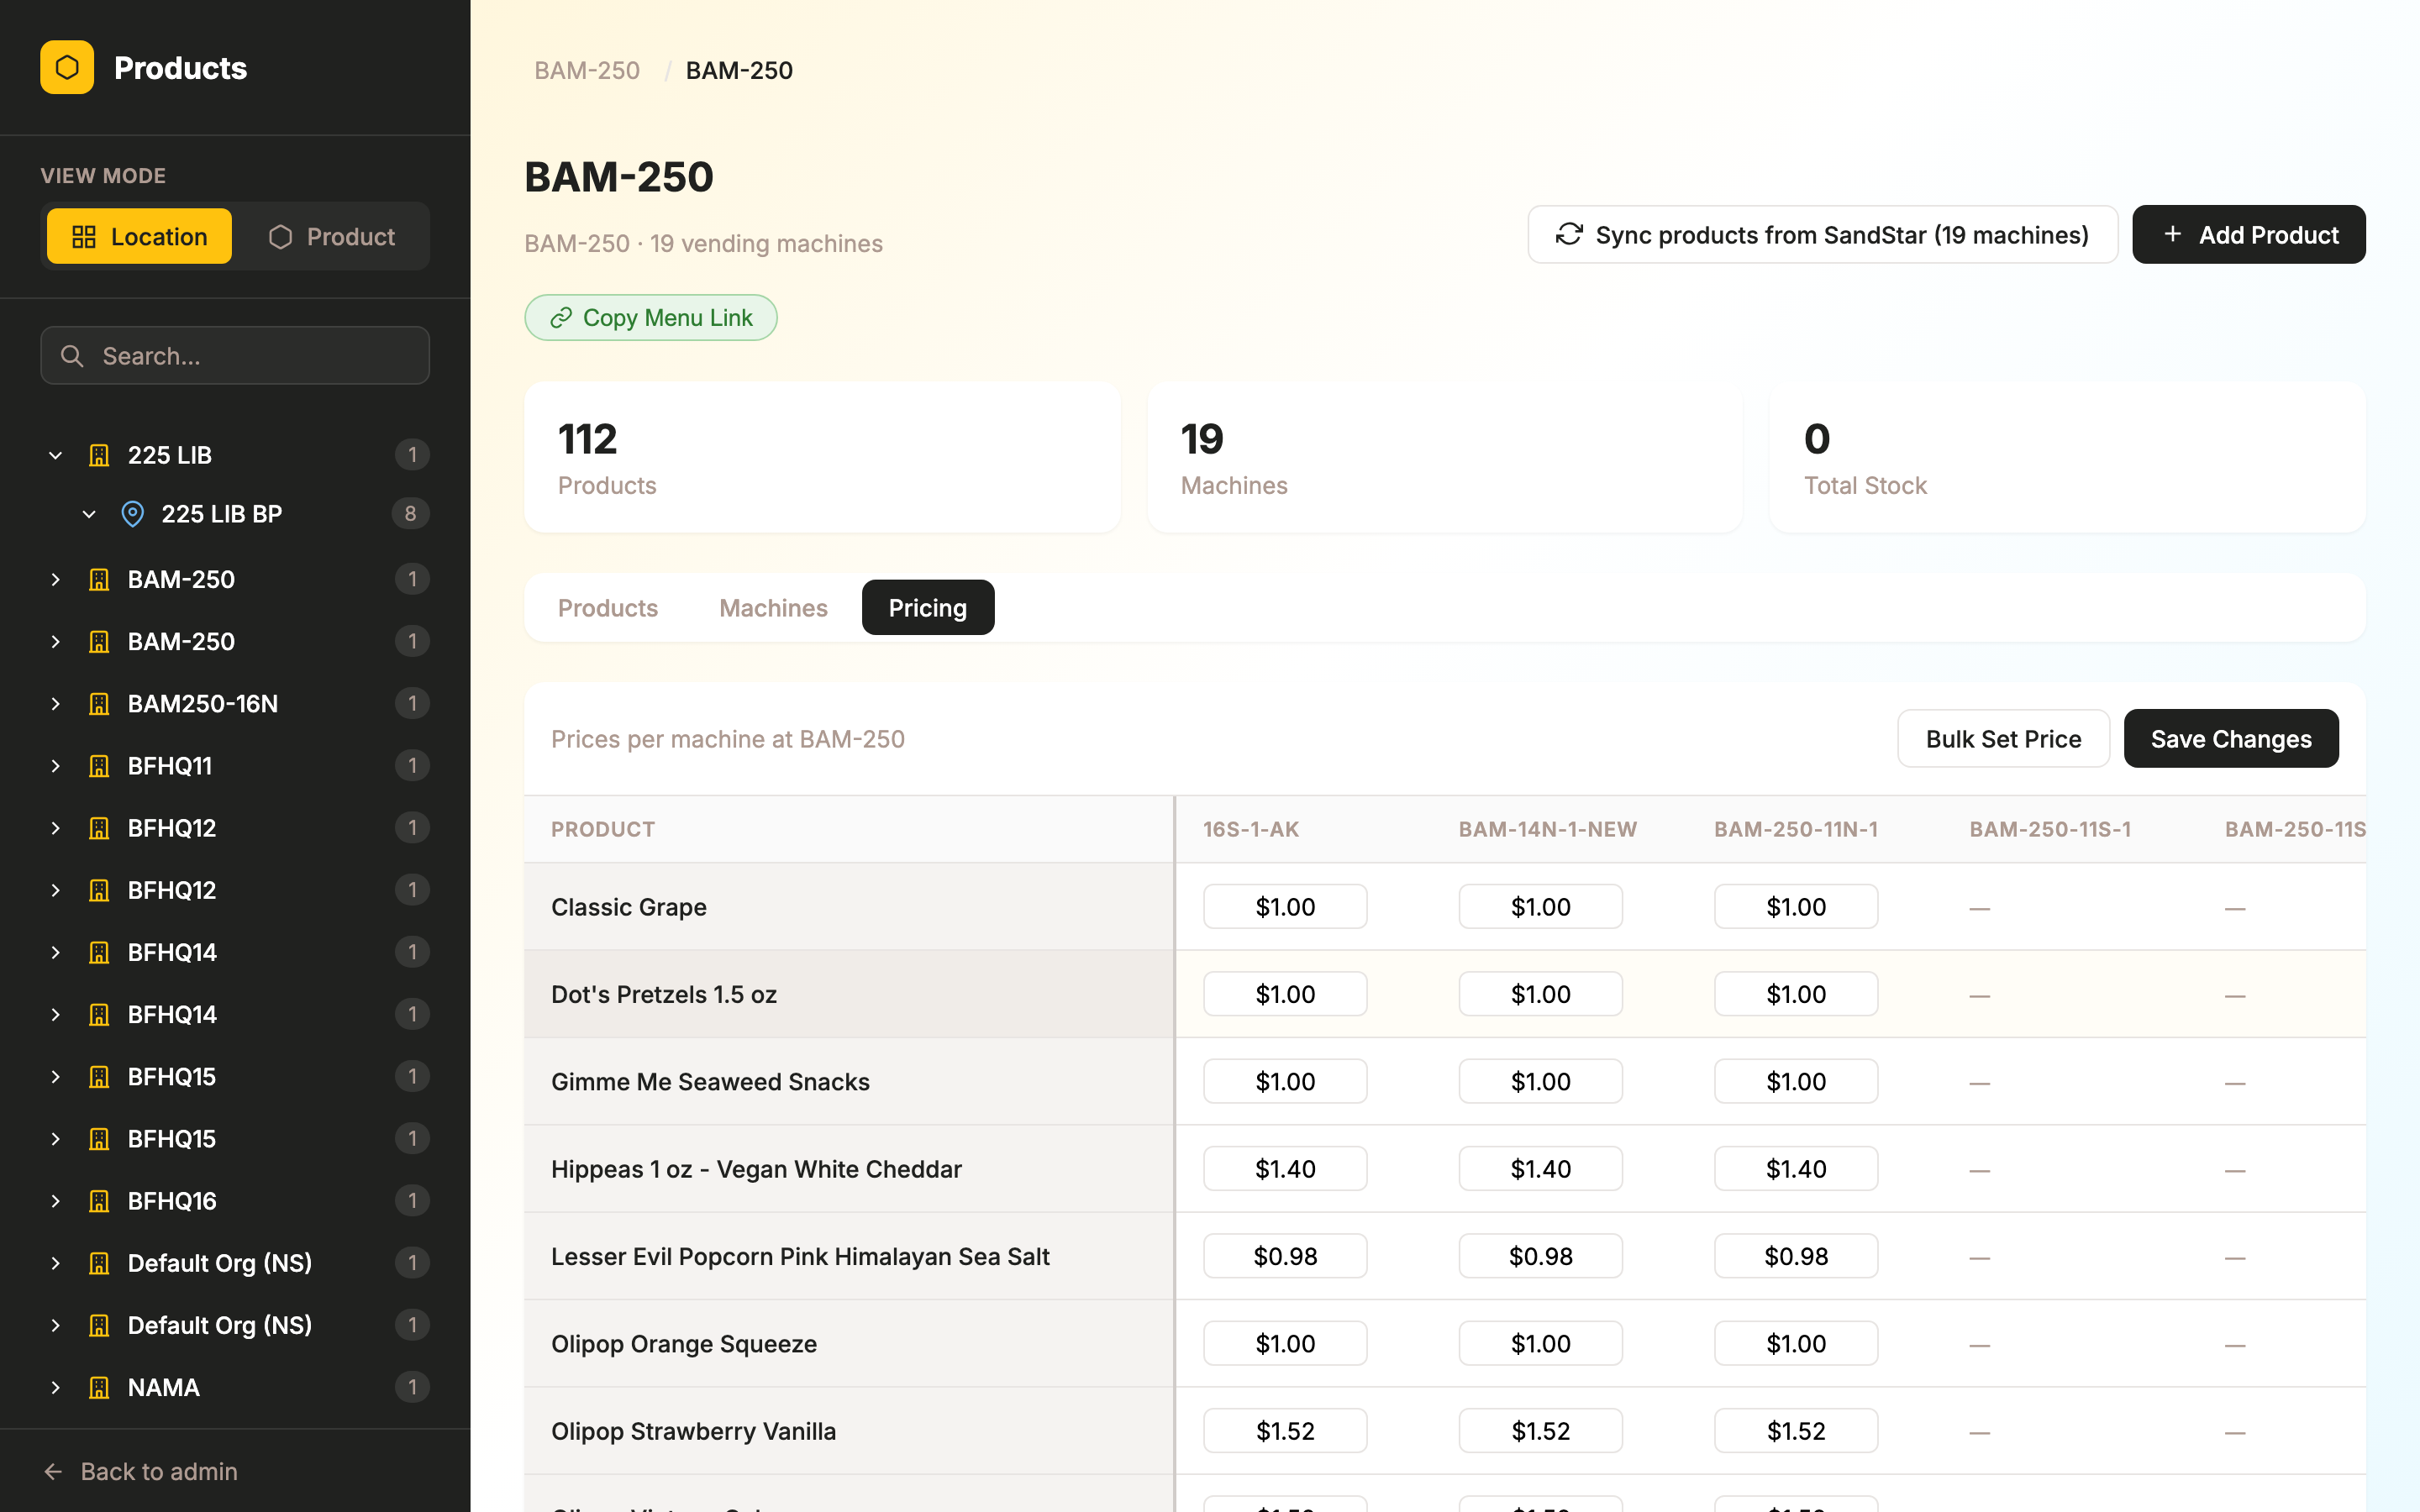The image size is (2420, 1512).
Task: Click the link icon inside Copy Menu Link
Action: [561, 317]
